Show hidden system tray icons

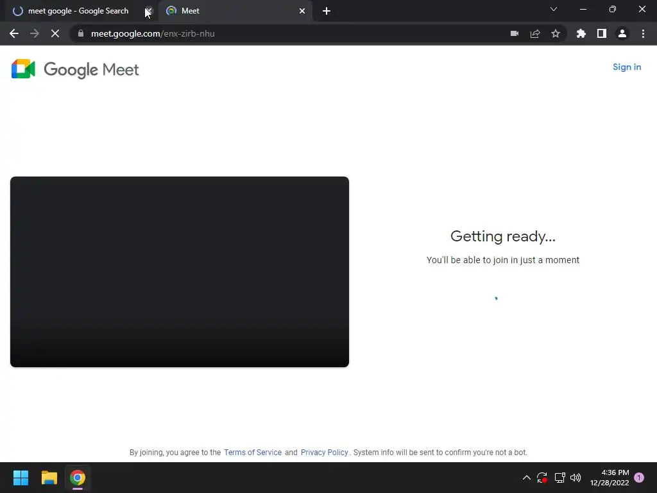pos(527,478)
